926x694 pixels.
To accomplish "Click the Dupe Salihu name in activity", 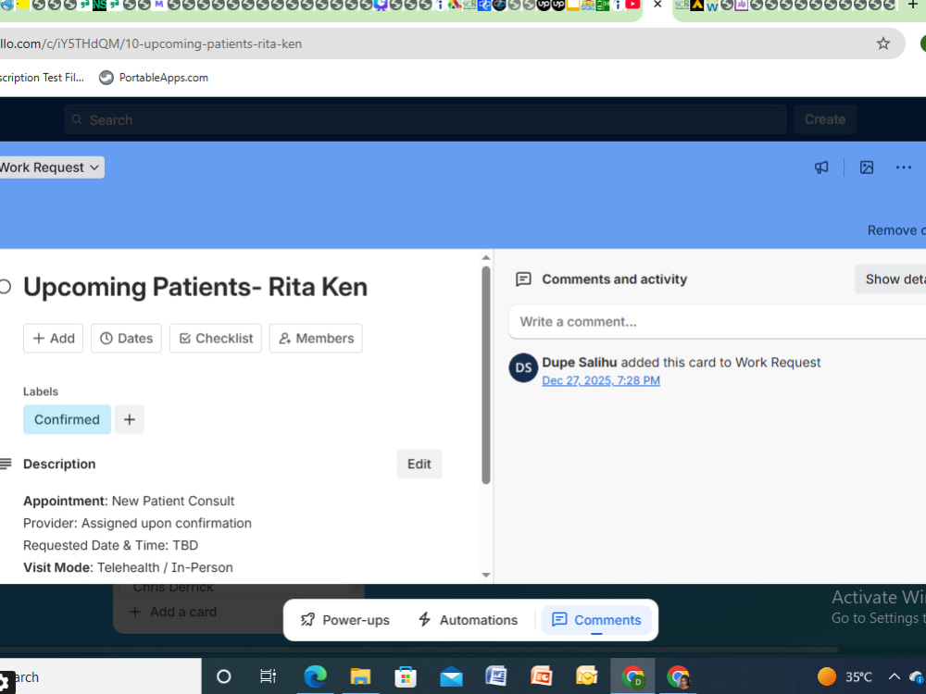I will (x=580, y=363).
